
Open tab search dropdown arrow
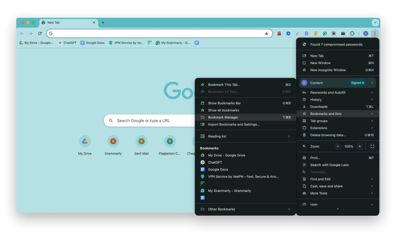375,23
